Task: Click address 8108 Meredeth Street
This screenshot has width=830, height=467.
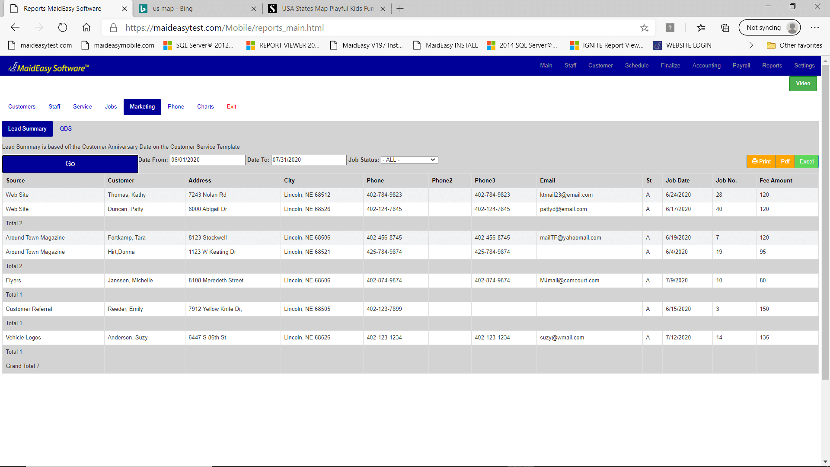Action: [216, 281]
